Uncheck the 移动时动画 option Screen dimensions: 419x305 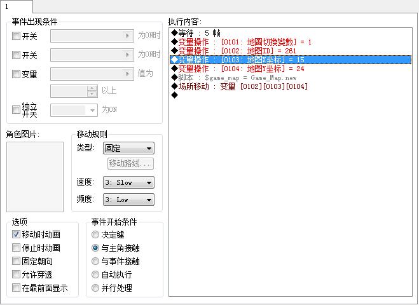pyautogui.click(x=17, y=234)
